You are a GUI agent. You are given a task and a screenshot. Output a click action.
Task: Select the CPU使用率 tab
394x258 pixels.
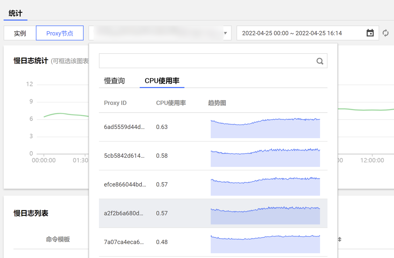[x=162, y=81]
